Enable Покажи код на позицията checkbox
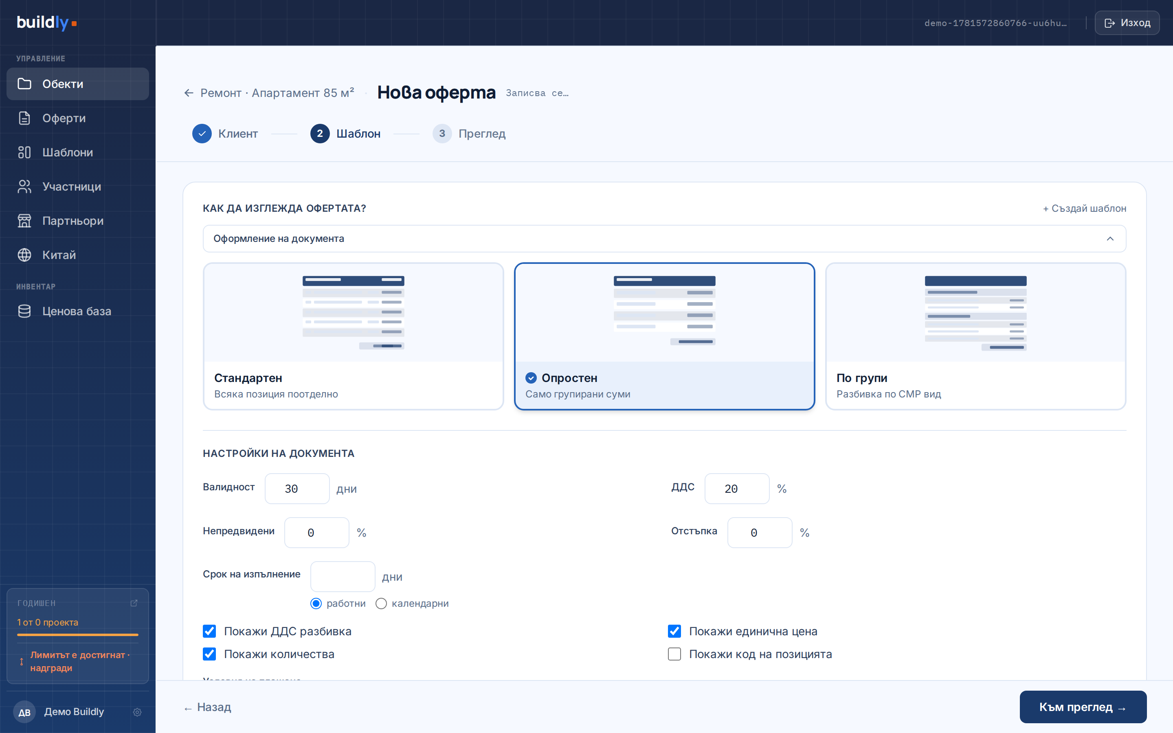The height and width of the screenshot is (733, 1173). [x=674, y=654]
